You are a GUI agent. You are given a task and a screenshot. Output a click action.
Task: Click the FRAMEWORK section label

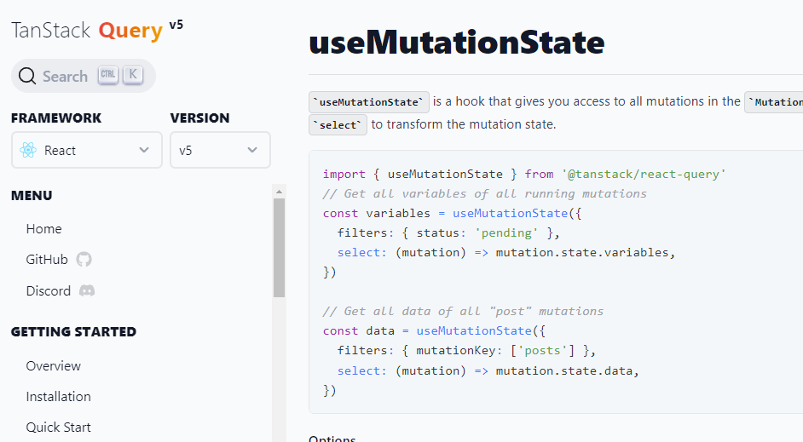point(56,118)
